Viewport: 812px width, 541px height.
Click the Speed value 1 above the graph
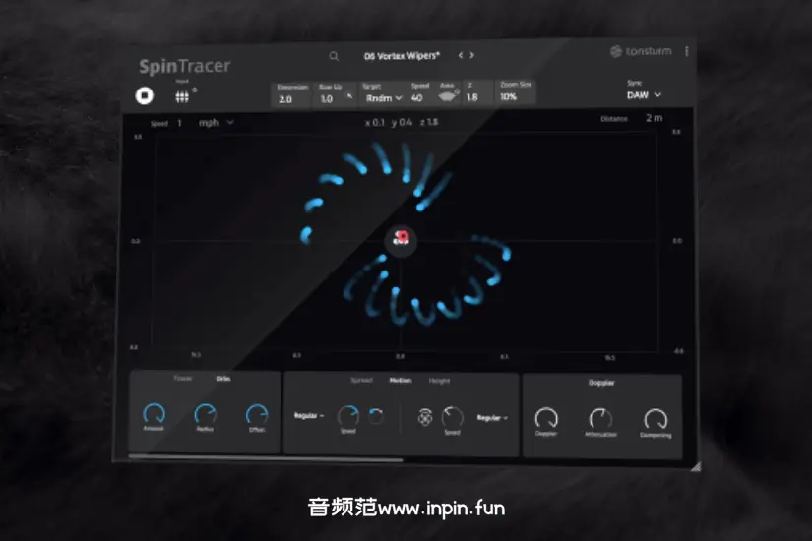coord(179,123)
